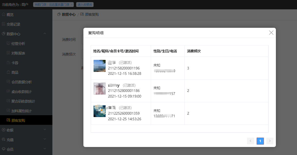Viewport: 297px width, 155px height.
Task: Click the 桌台收款统计 icon
Action: coord(8,91)
